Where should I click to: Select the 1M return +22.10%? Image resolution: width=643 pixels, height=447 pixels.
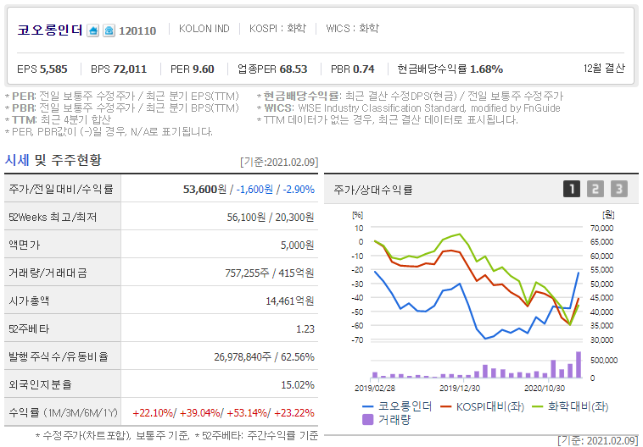point(153,412)
